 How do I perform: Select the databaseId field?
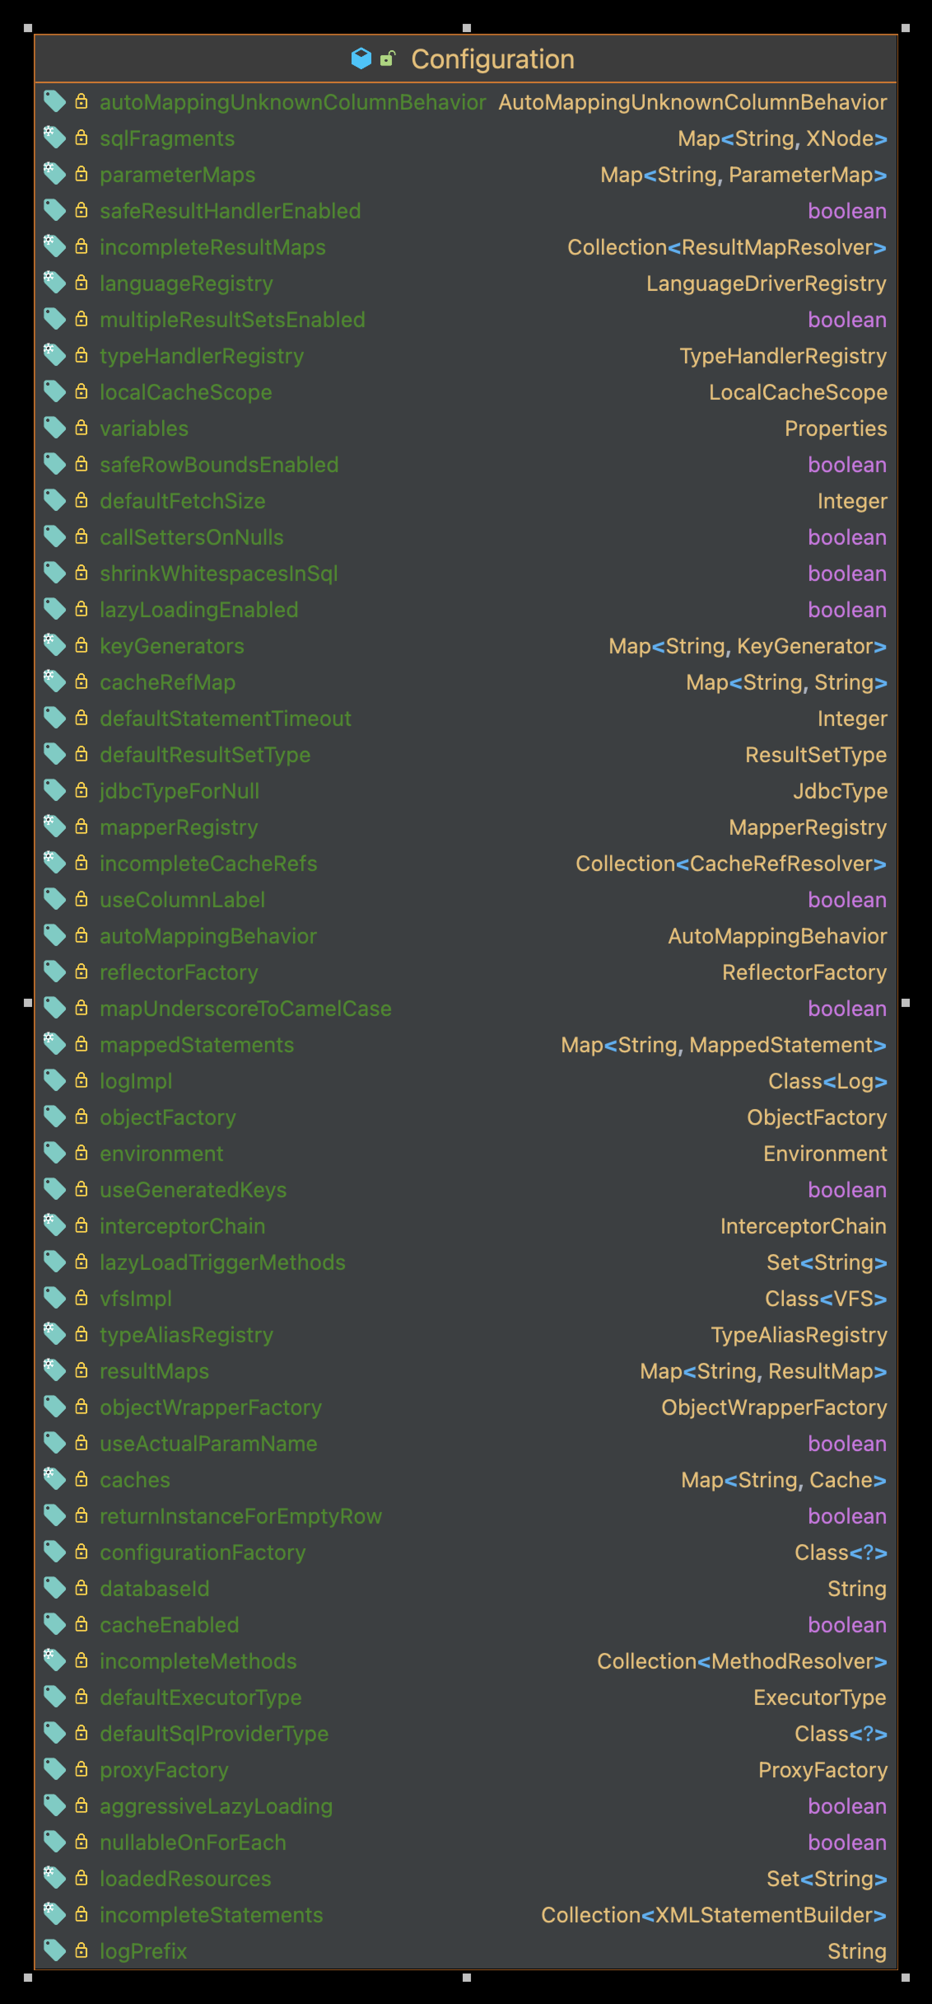(x=155, y=1589)
